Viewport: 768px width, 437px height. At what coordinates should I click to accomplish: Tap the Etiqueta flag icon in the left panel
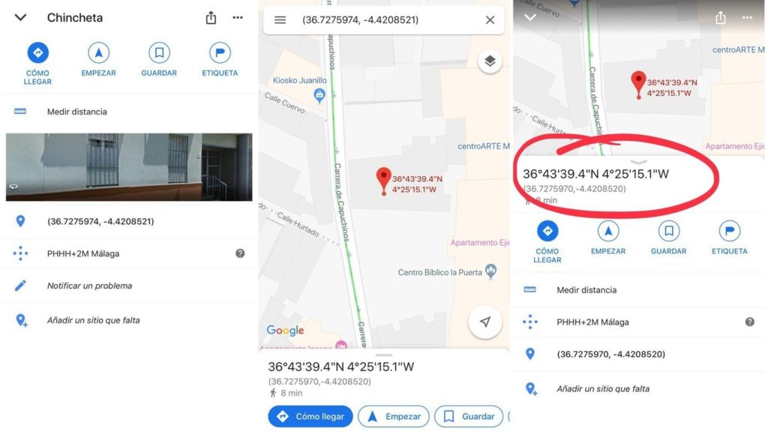click(x=220, y=53)
